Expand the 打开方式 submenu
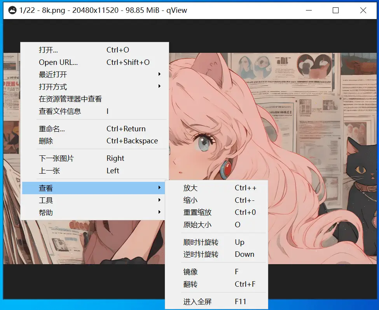379x310 pixels. tap(53, 87)
